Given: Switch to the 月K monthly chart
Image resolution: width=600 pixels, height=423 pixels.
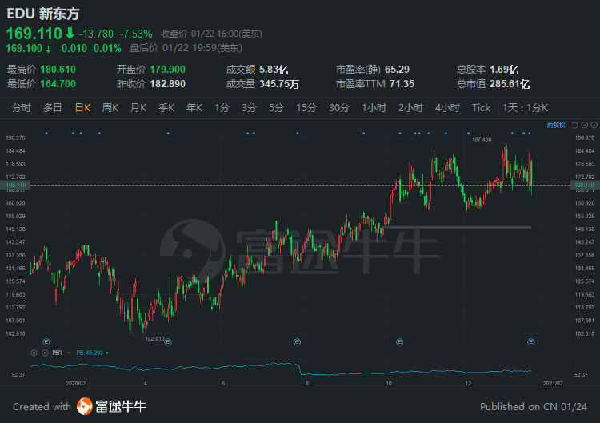Looking at the screenshot, I should point(138,108).
